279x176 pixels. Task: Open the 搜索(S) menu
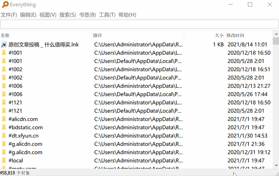point(68,15)
